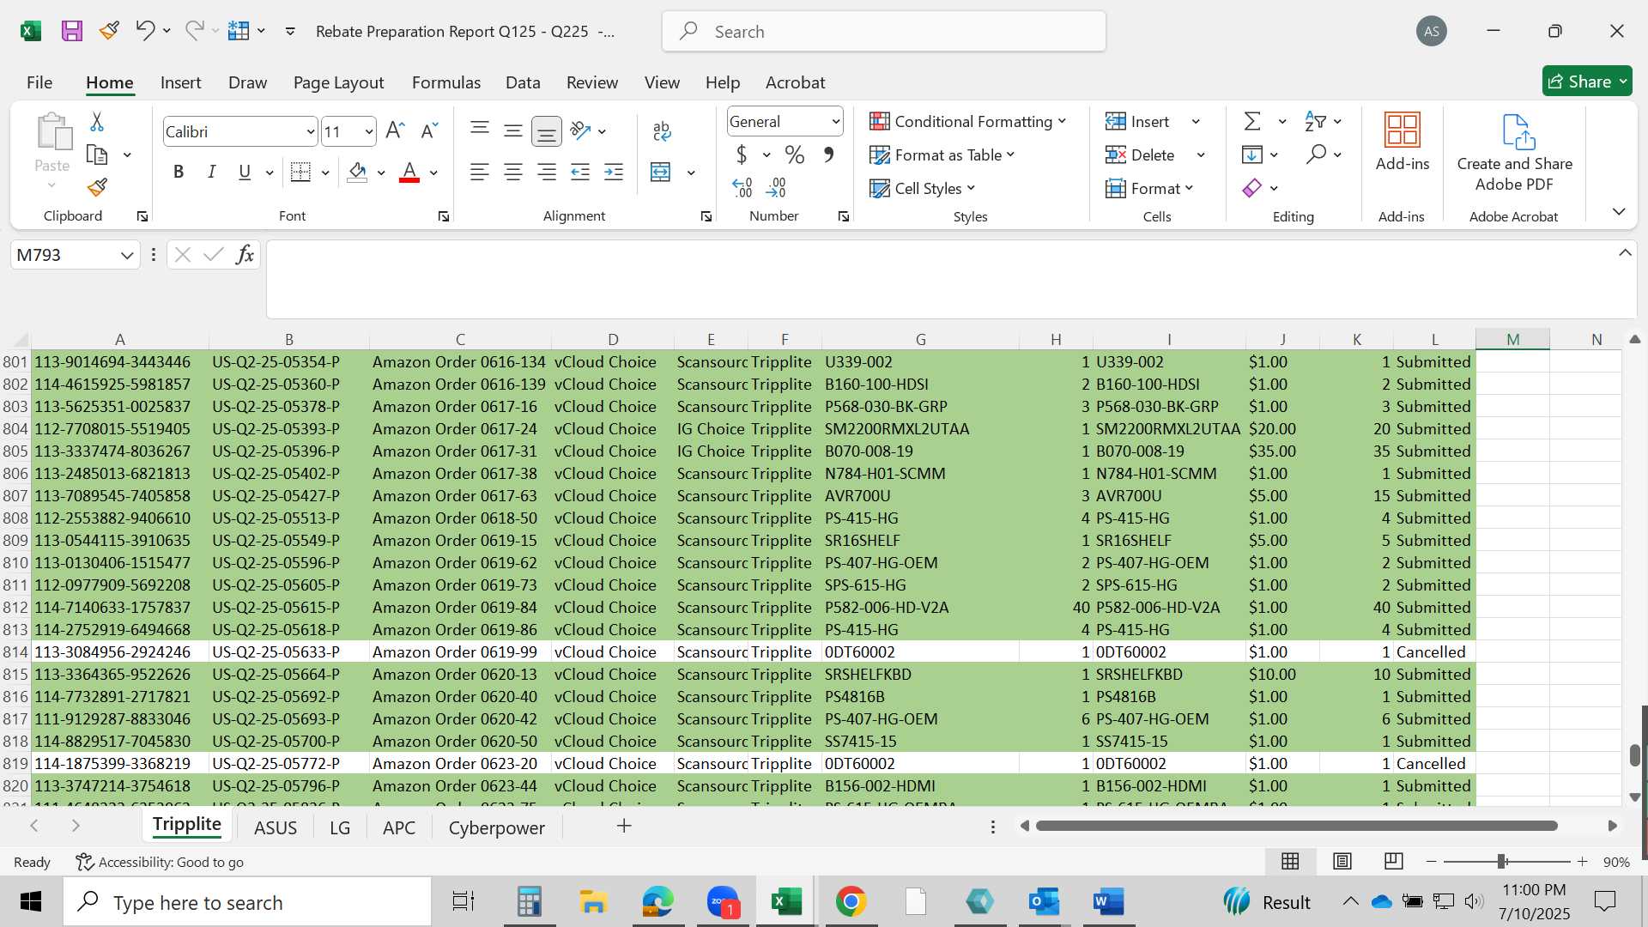
Task: Click the AutoSum sigma icon
Action: pyautogui.click(x=1252, y=121)
